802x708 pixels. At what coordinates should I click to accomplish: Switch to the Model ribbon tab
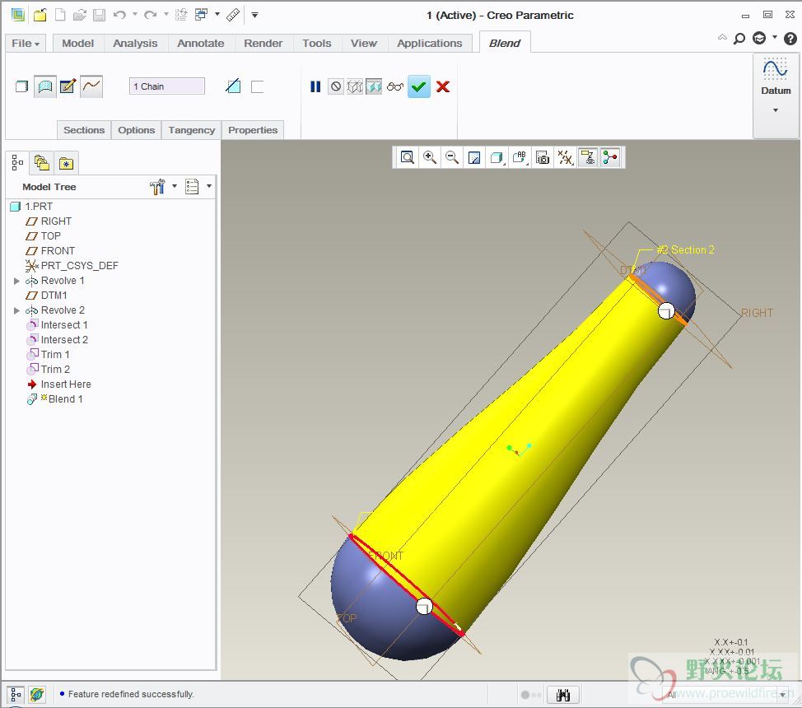click(77, 44)
